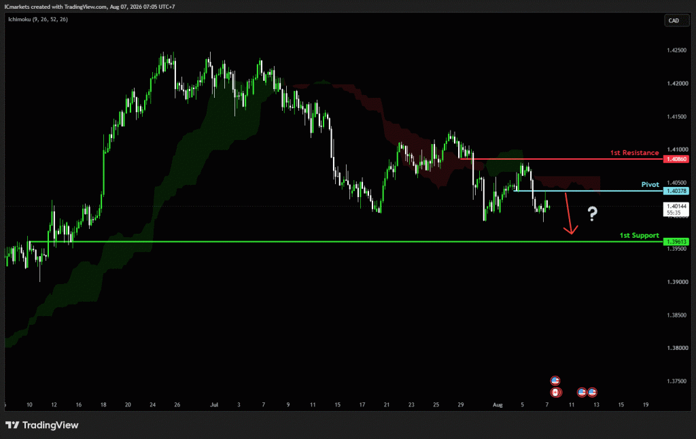Click the white question mark annotation
Screen dimensions: 696x439
pos(593,214)
